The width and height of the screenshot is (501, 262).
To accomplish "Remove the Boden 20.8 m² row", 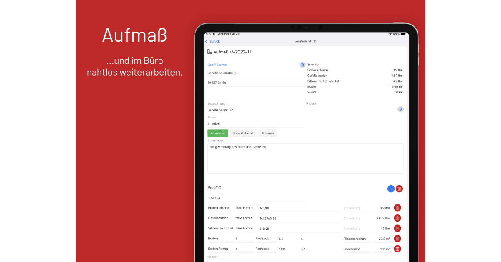I will tap(397, 239).
